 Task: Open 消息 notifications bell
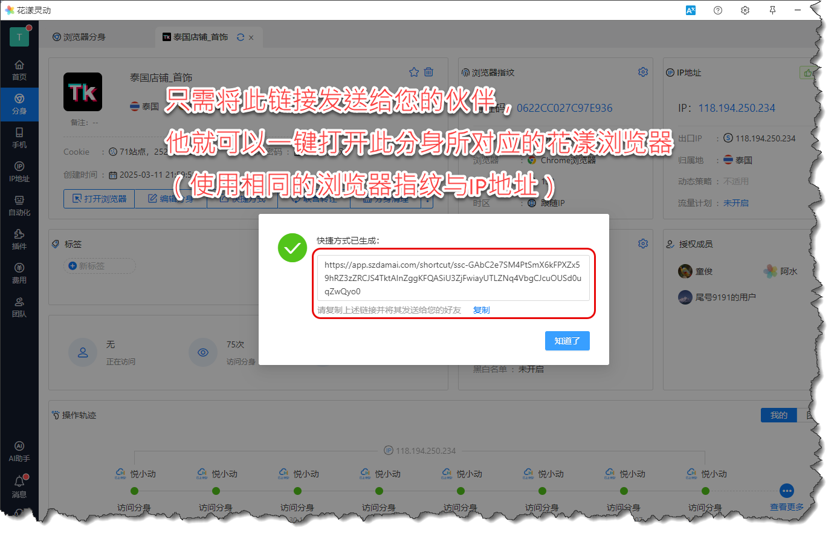[x=19, y=486]
